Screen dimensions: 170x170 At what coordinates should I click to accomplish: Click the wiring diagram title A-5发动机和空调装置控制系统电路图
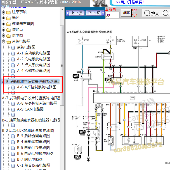coord(89,32)
